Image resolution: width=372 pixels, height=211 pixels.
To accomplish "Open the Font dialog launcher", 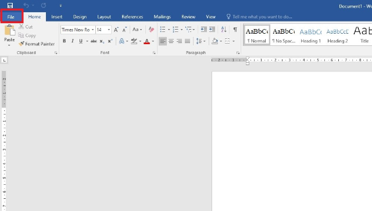I will pyautogui.click(x=154, y=53).
